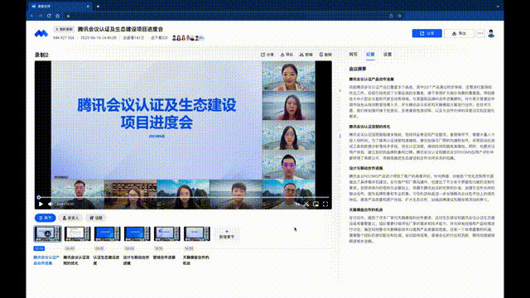Open a new browser tab with plus

98,6
